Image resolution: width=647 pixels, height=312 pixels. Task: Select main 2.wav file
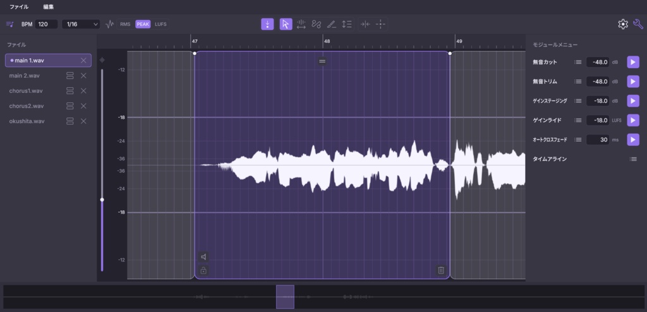pyautogui.click(x=25, y=76)
